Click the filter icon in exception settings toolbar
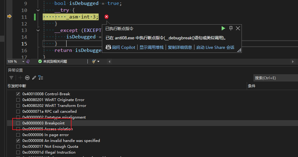The image size is (298, 157). coord(11,78)
